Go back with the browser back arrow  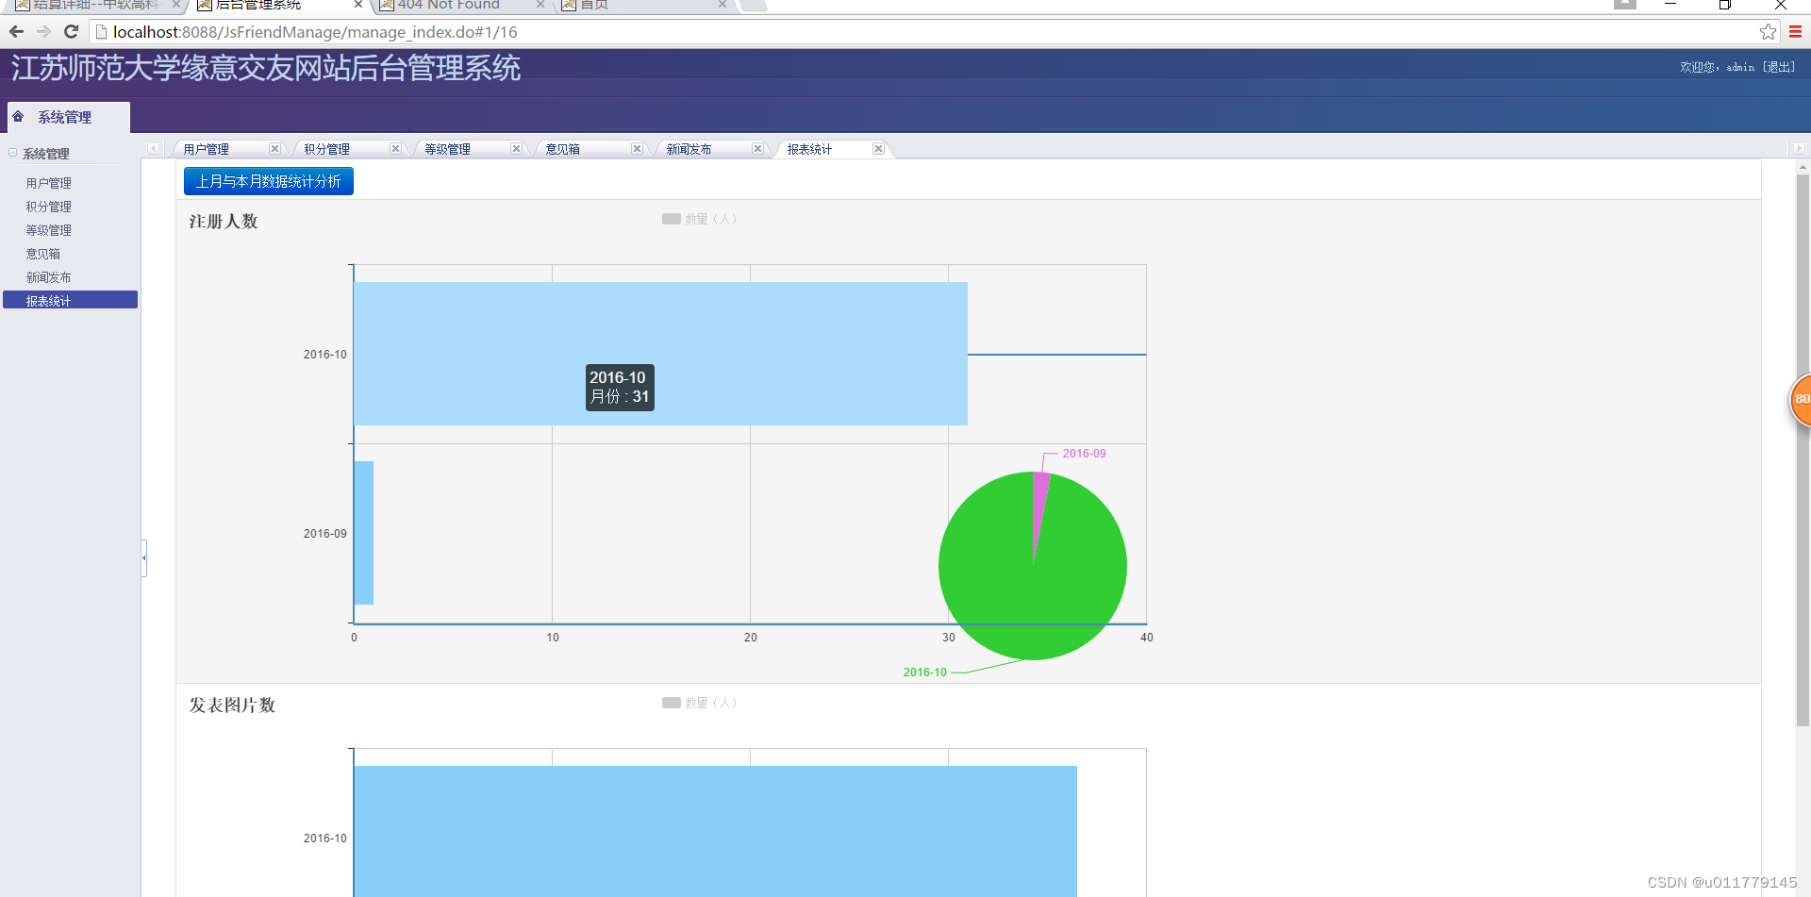click(x=16, y=32)
